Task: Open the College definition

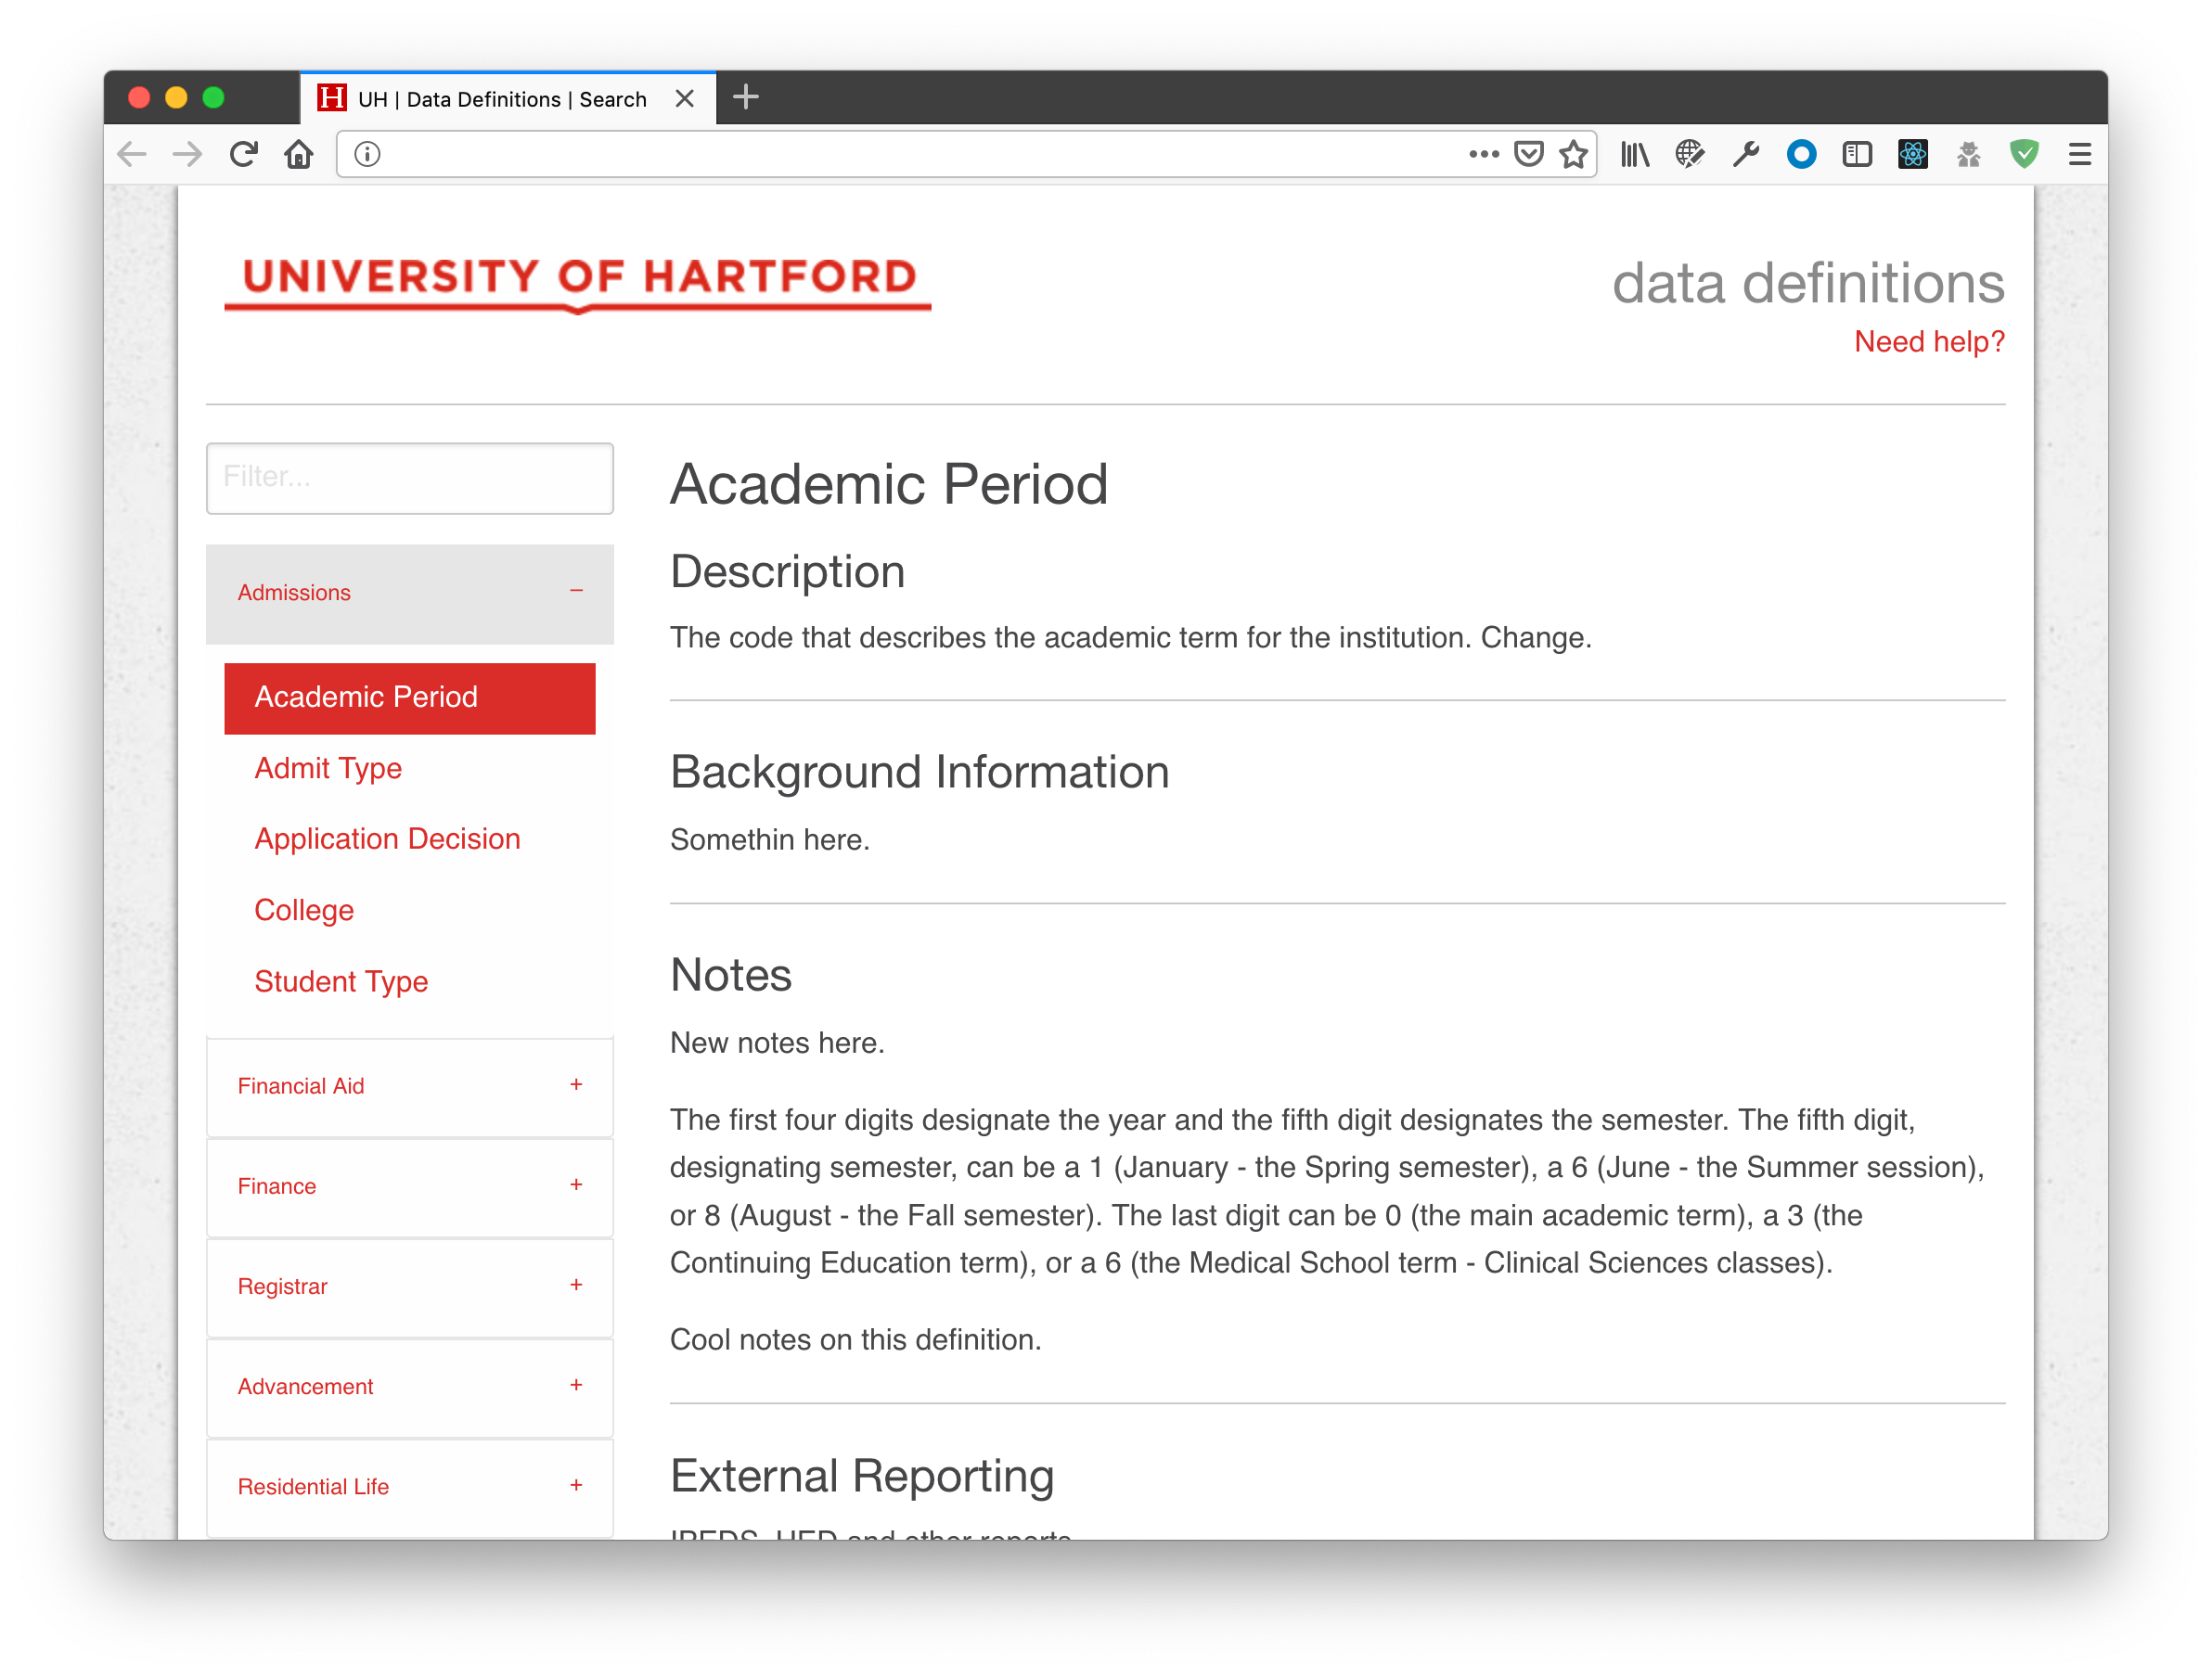Action: coord(304,911)
